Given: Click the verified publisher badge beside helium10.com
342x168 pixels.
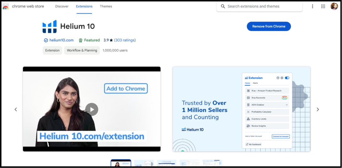Looking at the screenshot, I should point(46,40).
